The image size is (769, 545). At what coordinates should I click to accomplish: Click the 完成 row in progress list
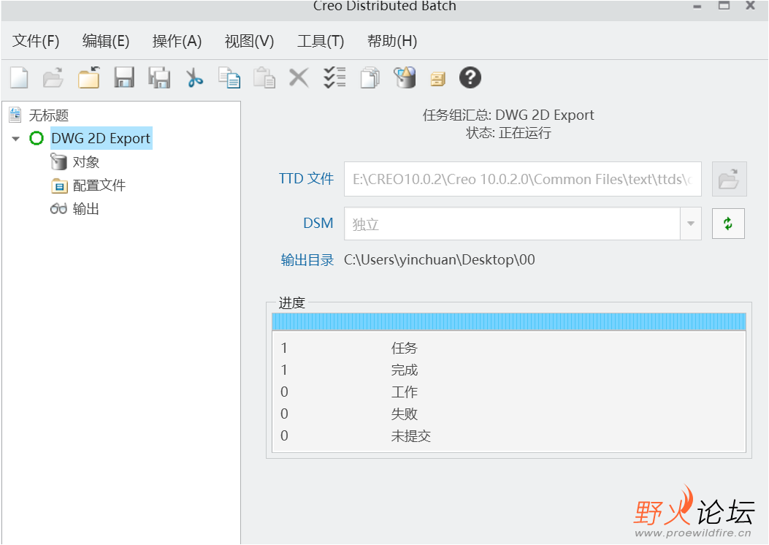[508, 370]
